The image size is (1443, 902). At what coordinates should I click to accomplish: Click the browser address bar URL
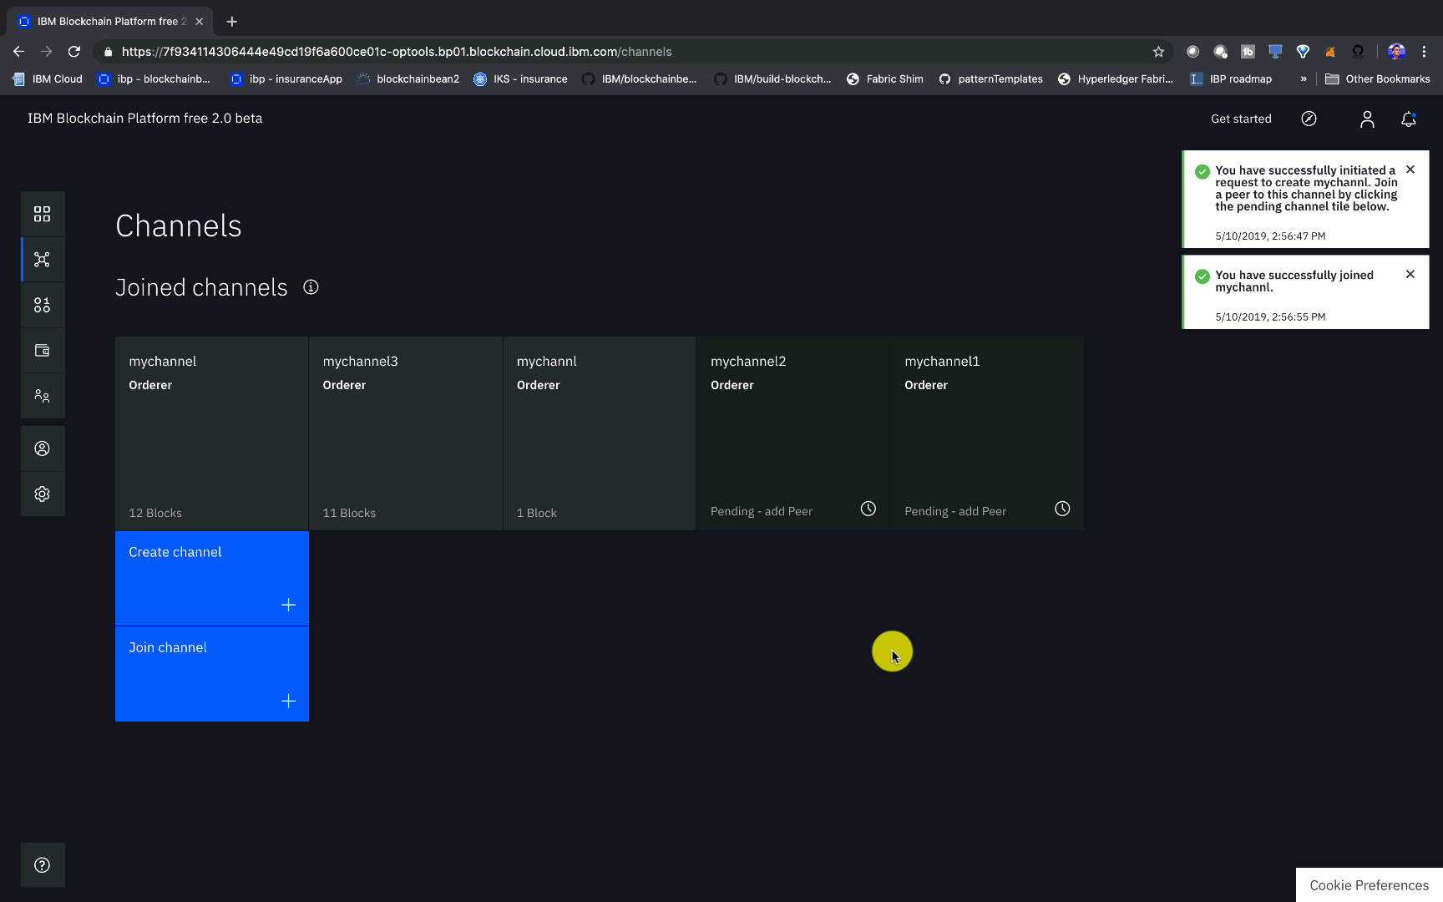[x=397, y=52]
